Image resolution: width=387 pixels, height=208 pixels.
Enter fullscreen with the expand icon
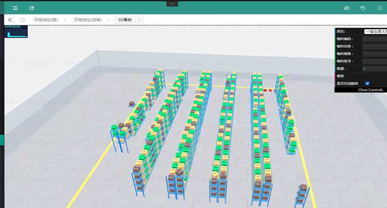click(x=380, y=8)
